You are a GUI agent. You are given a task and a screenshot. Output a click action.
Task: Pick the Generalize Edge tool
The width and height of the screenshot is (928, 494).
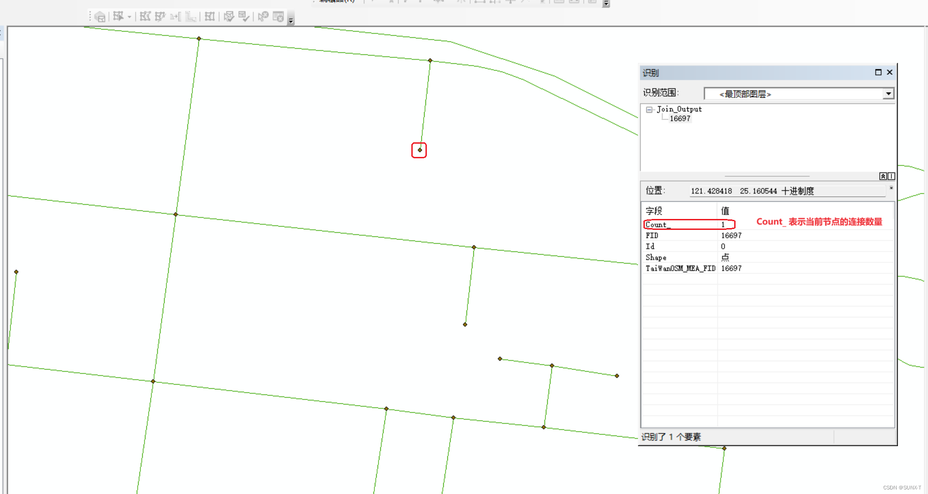click(x=191, y=17)
